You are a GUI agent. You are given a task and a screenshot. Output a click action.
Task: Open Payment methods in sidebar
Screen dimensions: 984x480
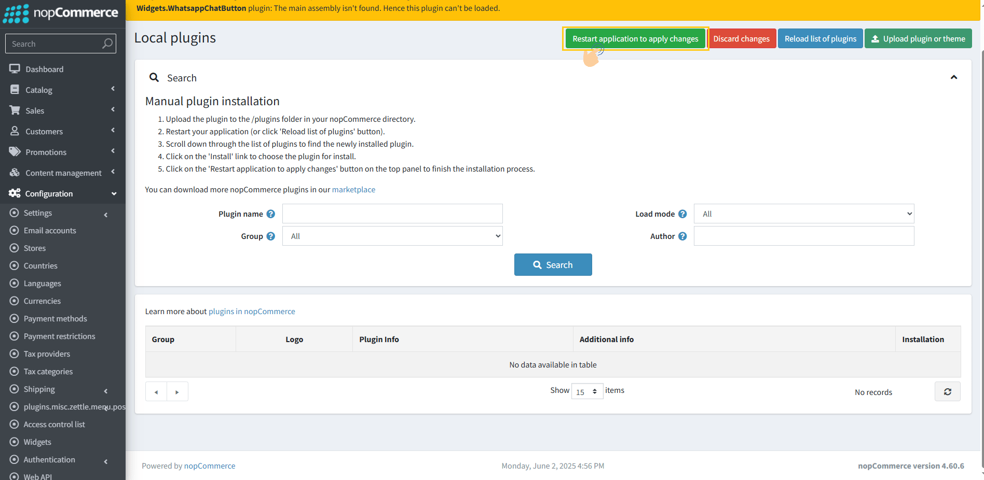coord(55,319)
